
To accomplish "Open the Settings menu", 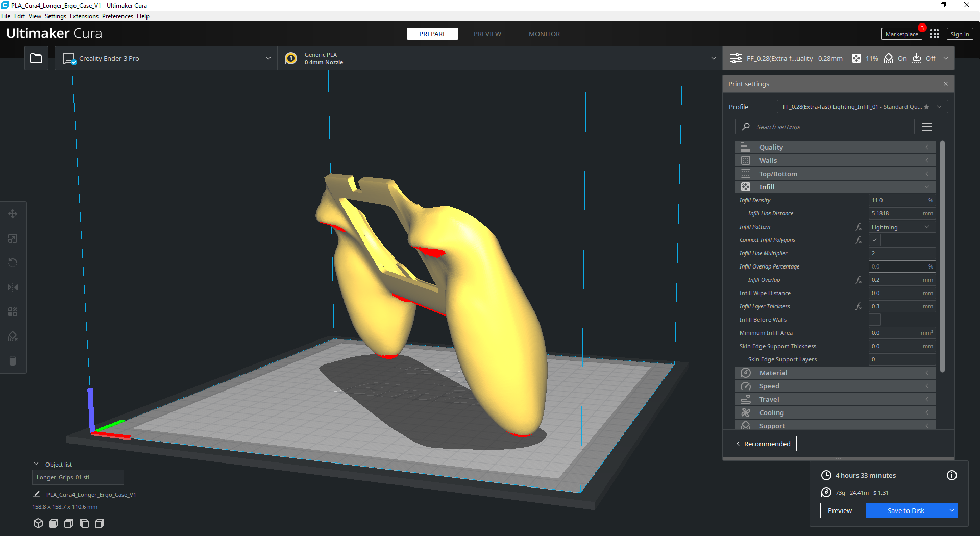I will pos(55,16).
